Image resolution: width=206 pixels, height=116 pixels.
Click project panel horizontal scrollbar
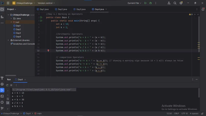pyautogui.click(x=11, y=76)
